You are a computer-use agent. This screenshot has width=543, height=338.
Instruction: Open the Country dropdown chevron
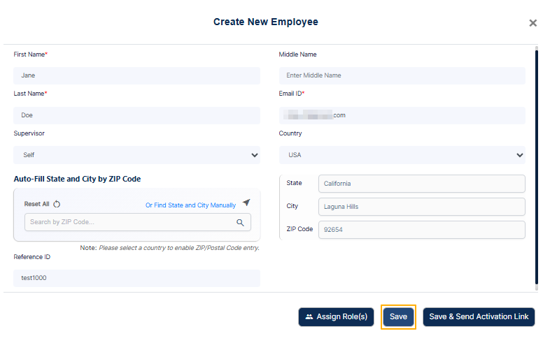[520, 155]
